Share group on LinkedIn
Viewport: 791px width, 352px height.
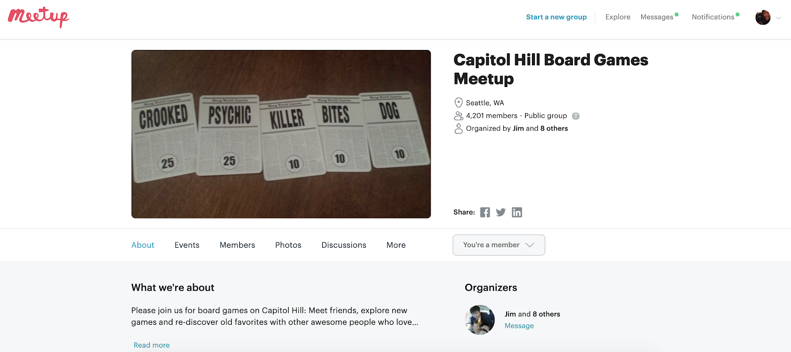[517, 212]
